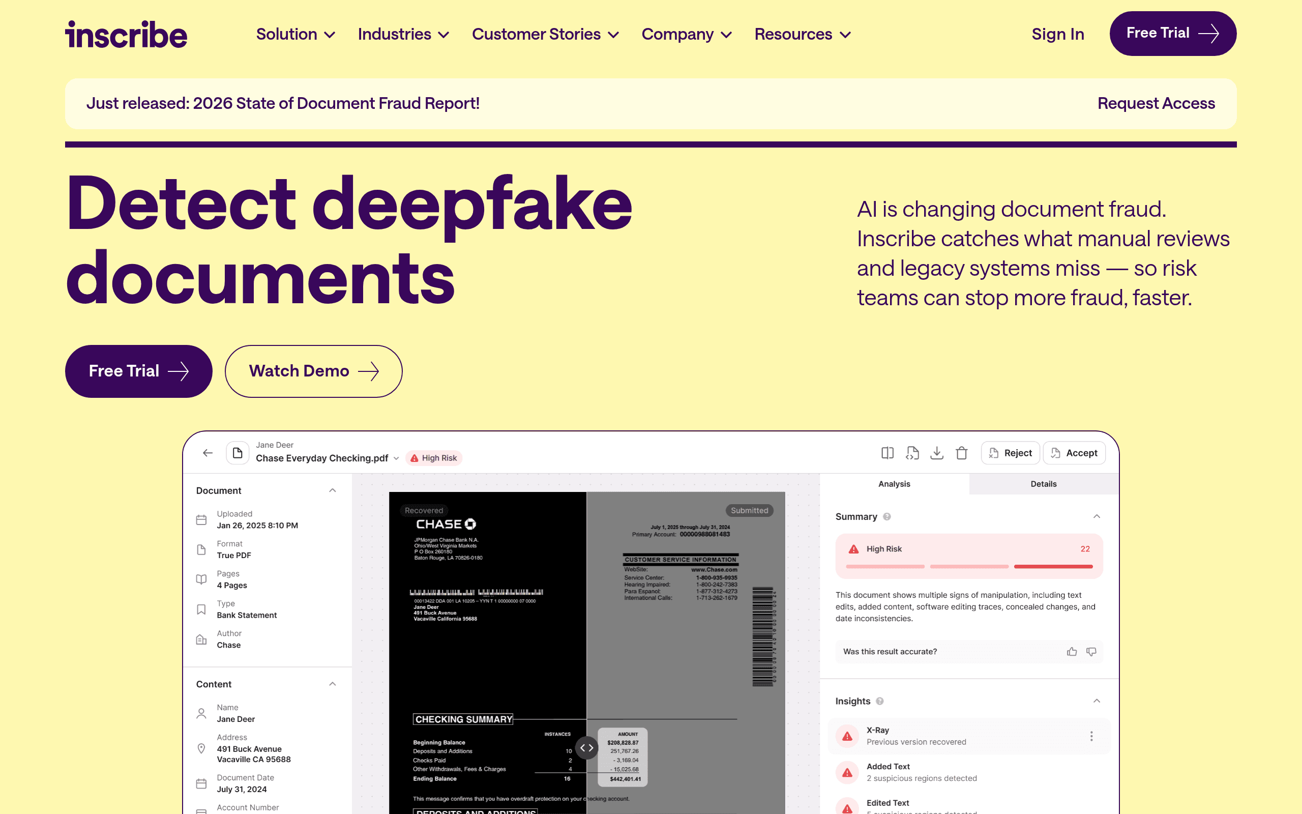
Task: Click the file icon beside Format
Action: (201, 549)
